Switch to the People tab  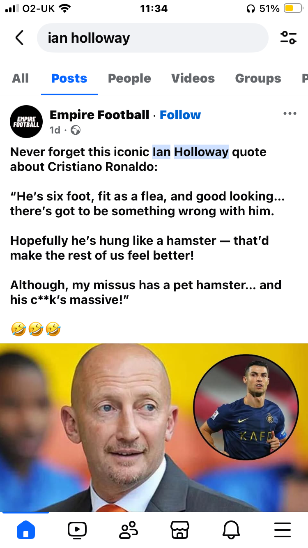[x=129, y=78]
